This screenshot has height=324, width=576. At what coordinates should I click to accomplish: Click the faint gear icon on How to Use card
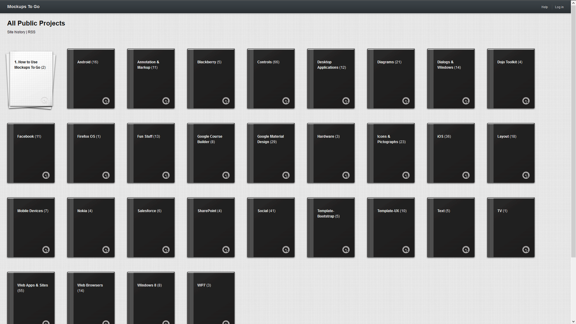(x=44, y=100)
